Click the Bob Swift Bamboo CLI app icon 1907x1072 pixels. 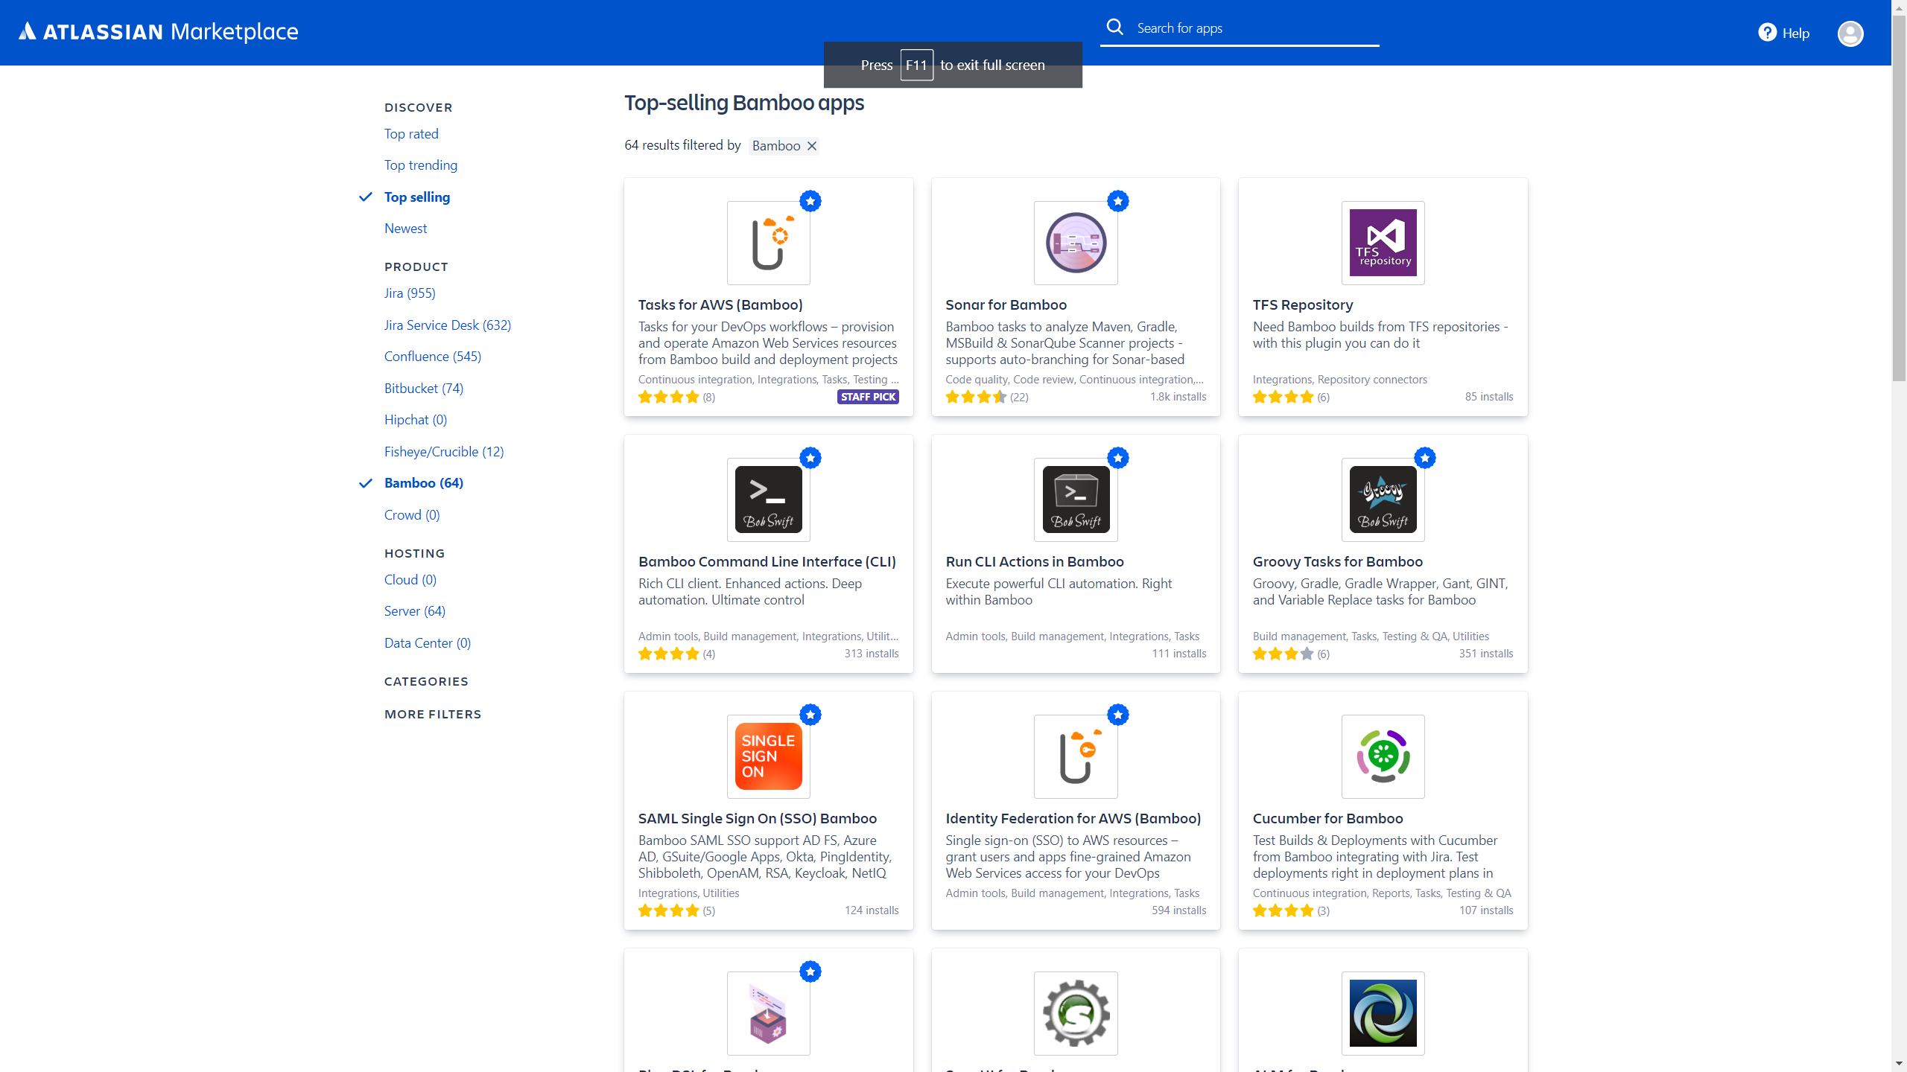click(768, 499)
